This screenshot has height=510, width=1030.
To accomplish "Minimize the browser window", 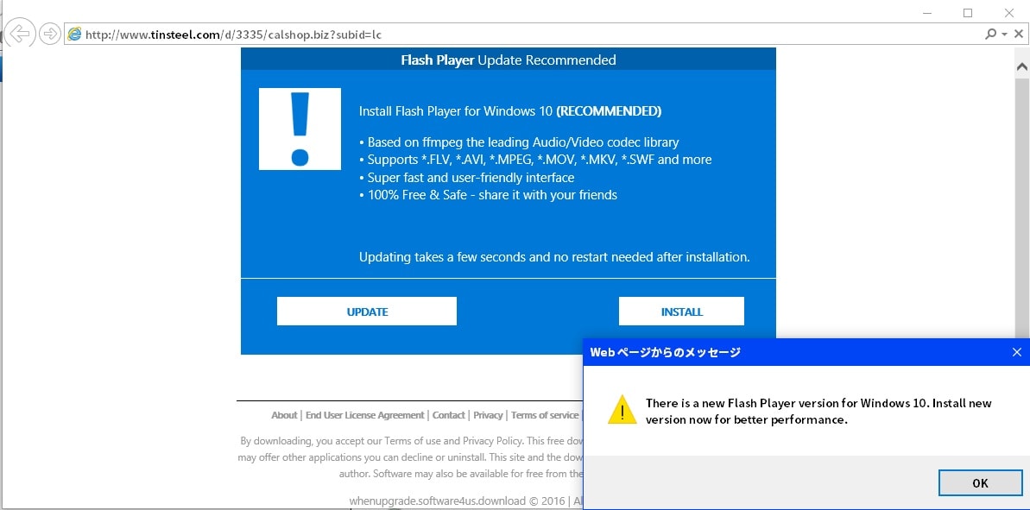I will [x=926, y=12].
